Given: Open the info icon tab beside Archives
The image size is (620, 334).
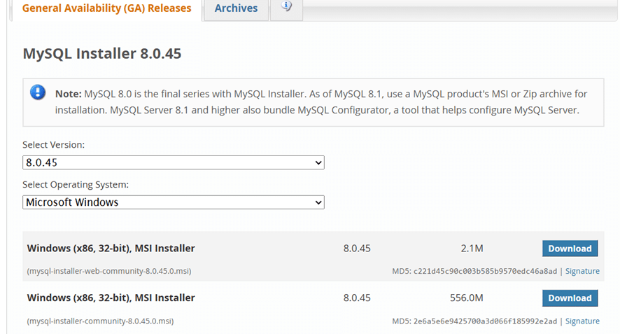Looking at the screenshot, I should pyautogui.click(x=286, y=8).
